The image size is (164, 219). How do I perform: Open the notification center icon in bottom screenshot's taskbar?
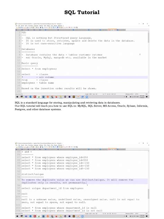coord(147,216)
